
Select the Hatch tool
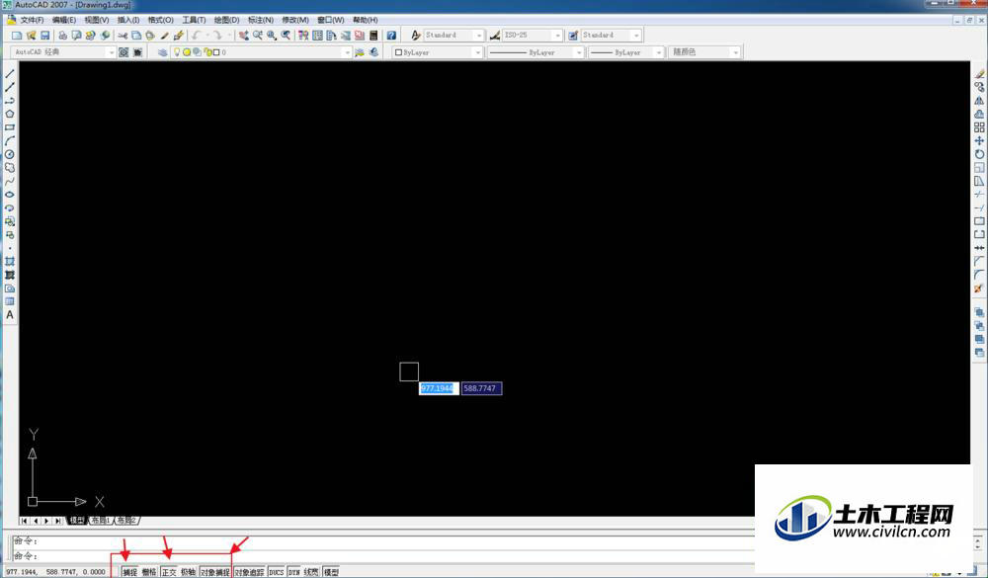click(x=10, y=262)
